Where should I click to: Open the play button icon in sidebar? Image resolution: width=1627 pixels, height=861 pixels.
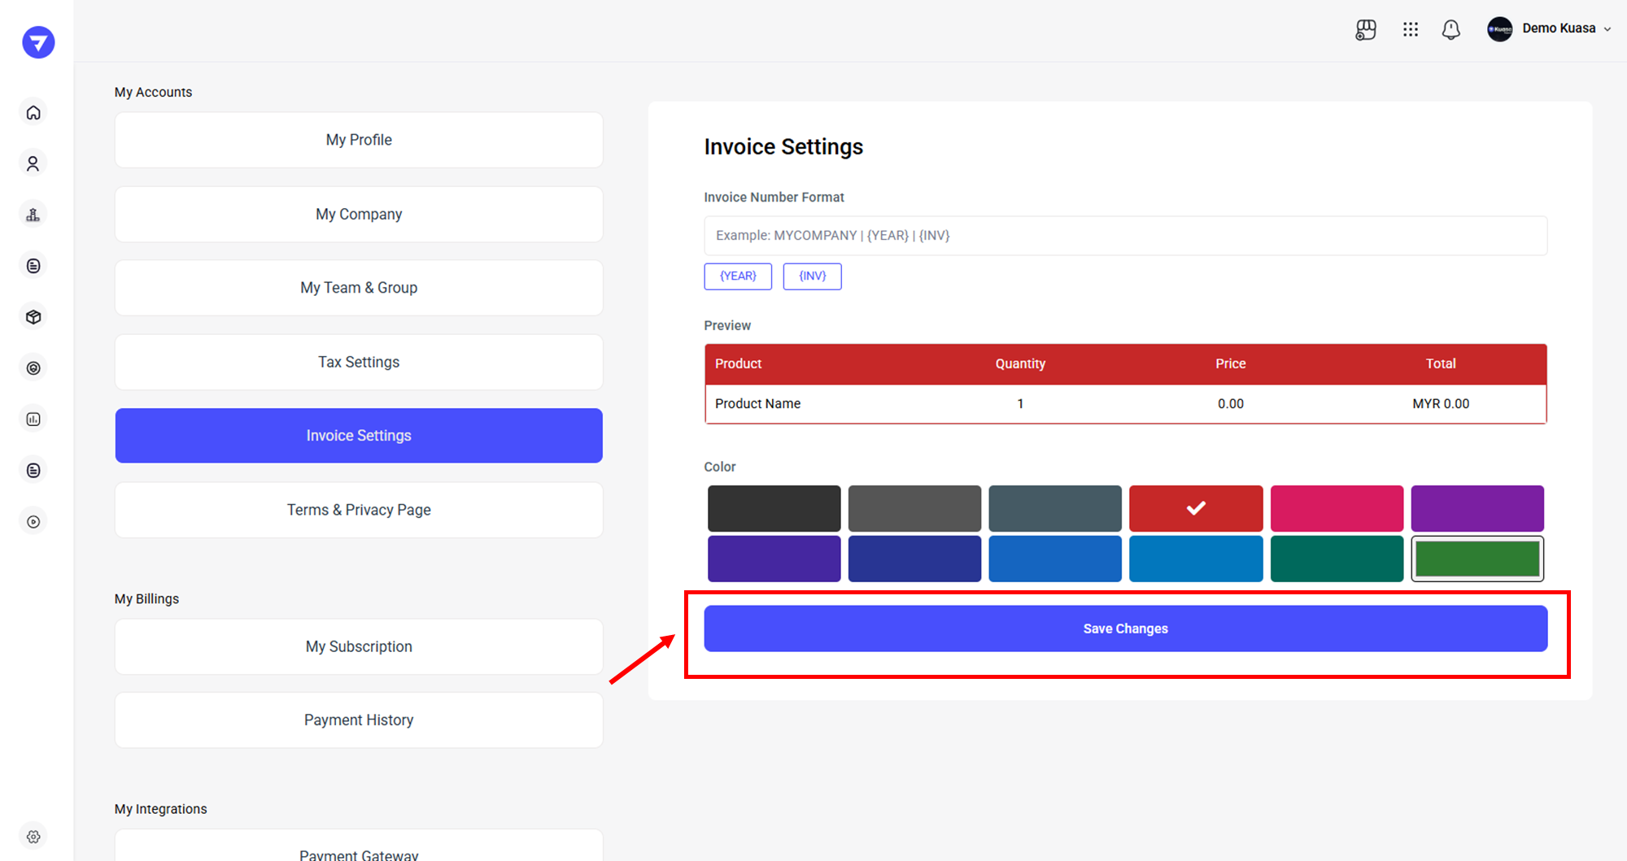[33, 522]
